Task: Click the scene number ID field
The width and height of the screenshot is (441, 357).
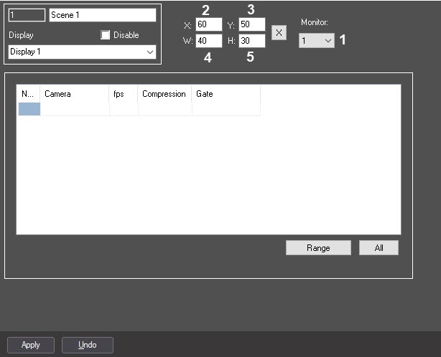Action: point(27,15)
